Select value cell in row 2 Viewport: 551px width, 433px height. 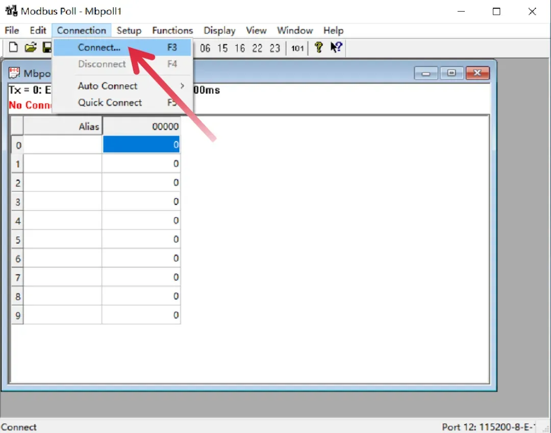tap(141, 183)
